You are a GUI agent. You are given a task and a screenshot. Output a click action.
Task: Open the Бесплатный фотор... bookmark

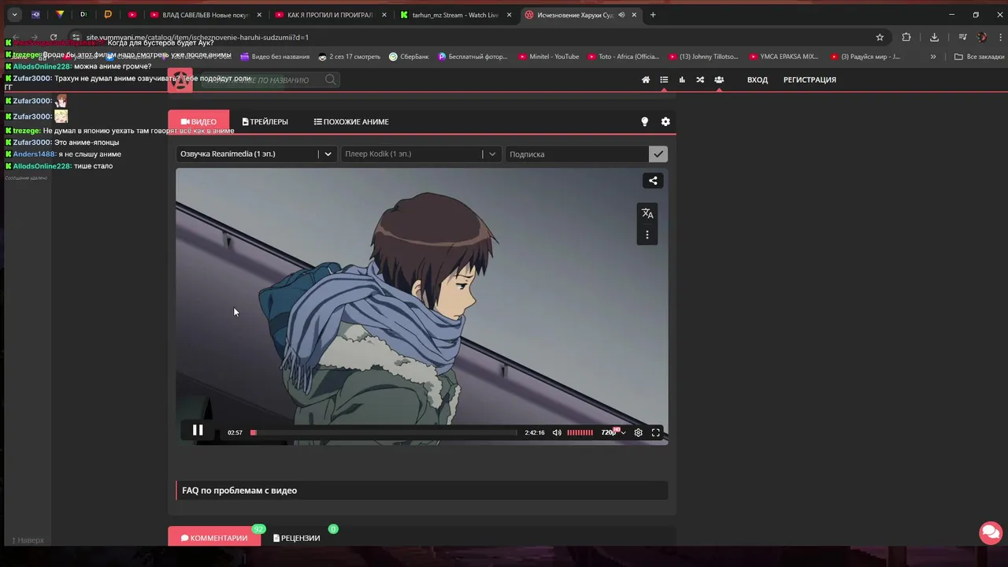[472, 57]
